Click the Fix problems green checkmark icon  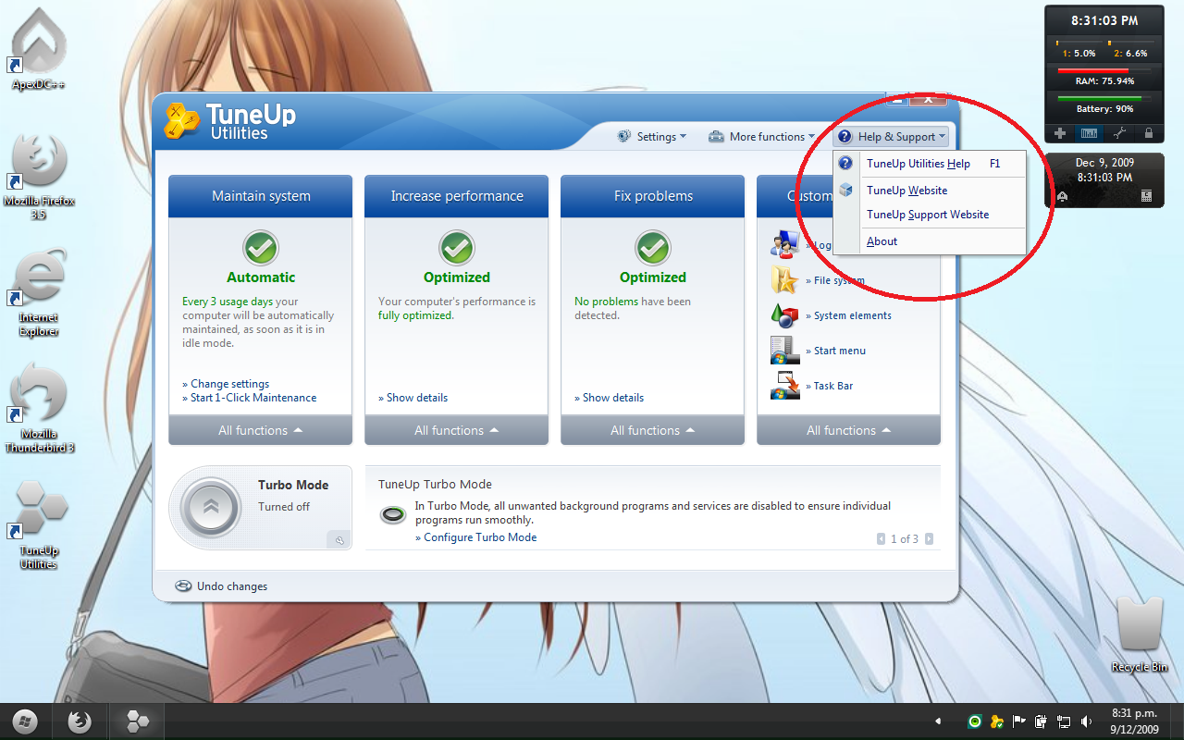[x=653, y=248]
